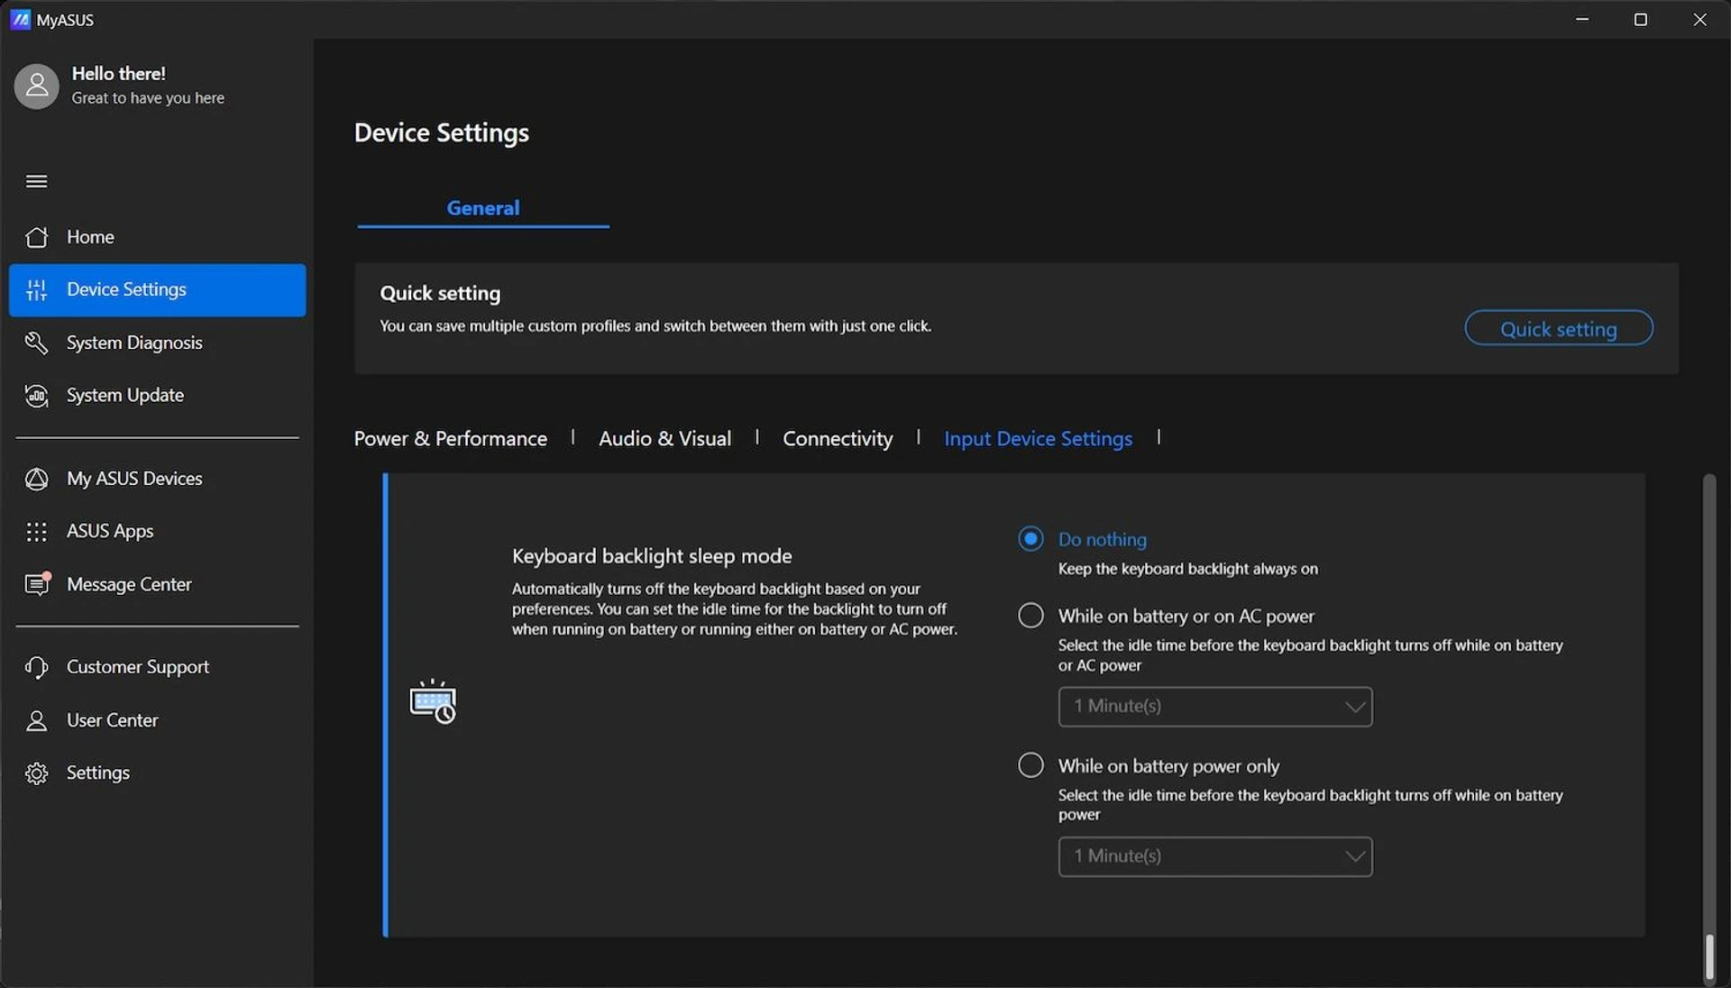The image size is (1731, 988).
Task: Maximize the MyASUS window
Action: (1641, 19)
